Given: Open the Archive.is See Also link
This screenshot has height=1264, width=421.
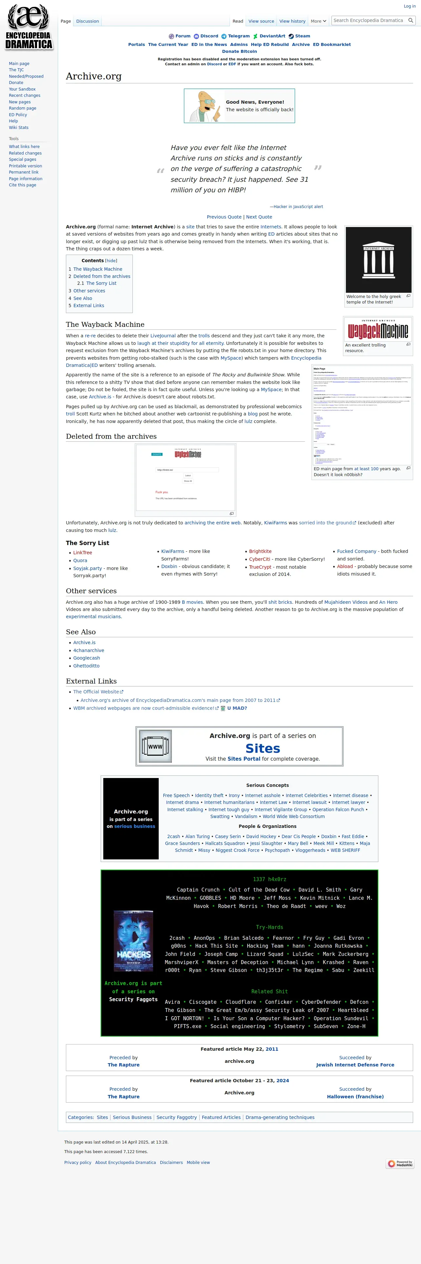Looking at the screenshot, I should pos(84,642).
